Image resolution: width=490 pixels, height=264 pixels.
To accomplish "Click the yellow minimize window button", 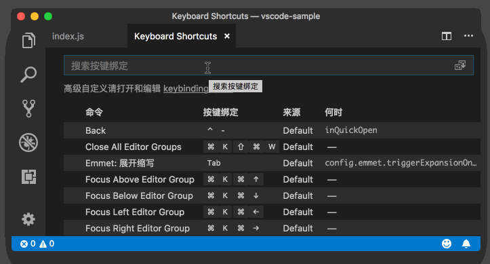I will [x=35, y=16].
